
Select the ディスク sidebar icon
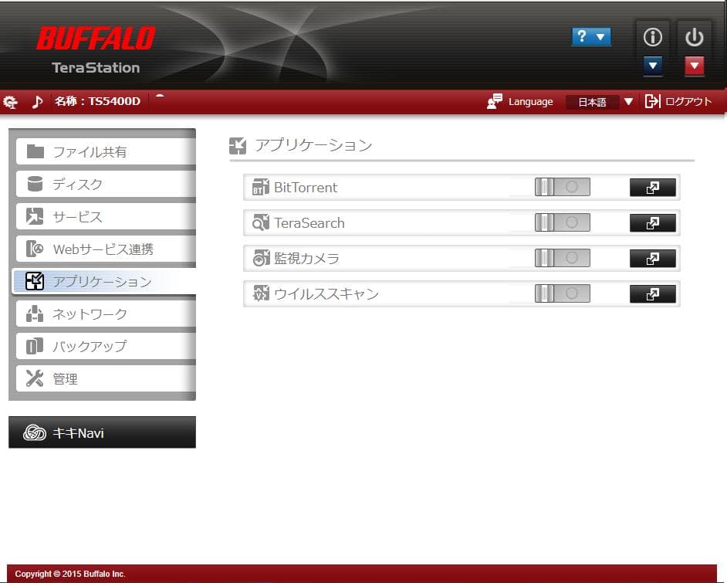[x=35, y=184]
